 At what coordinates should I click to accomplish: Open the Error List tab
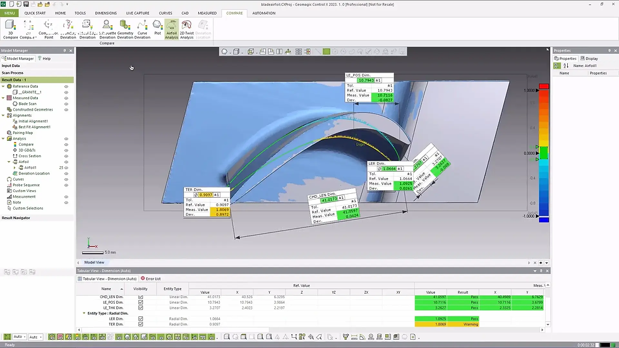pyautogui.click(x=151, y=279)
